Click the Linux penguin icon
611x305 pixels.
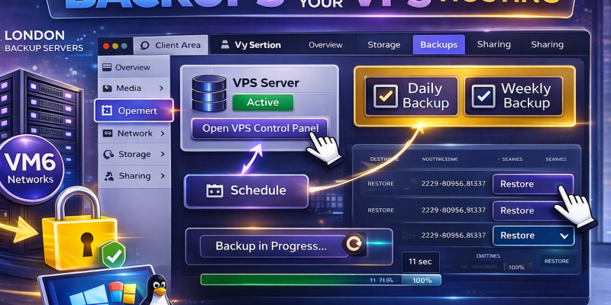point(159,290)
